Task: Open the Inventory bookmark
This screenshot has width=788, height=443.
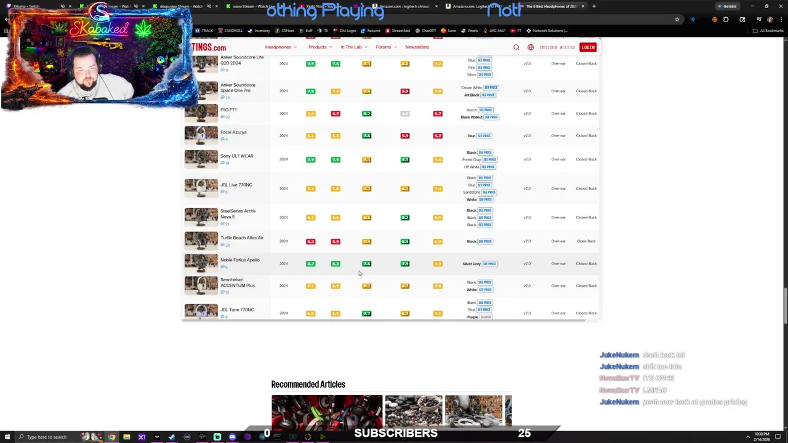Action: pos(259,31)
